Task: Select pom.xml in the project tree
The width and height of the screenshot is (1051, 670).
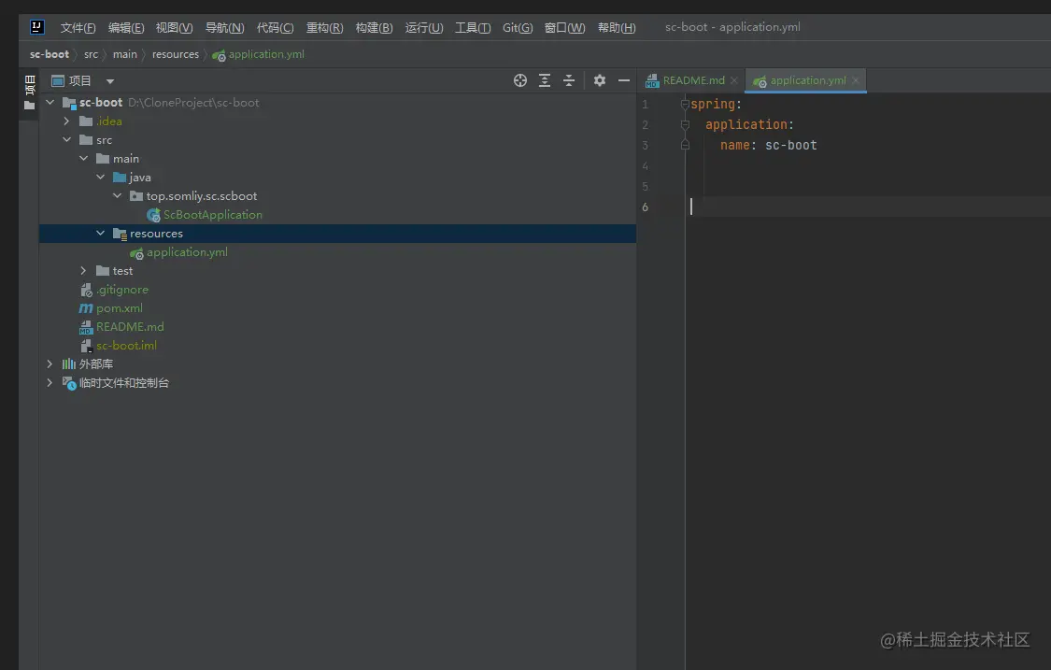Action: pyautogui.click(x=120, y=308)
